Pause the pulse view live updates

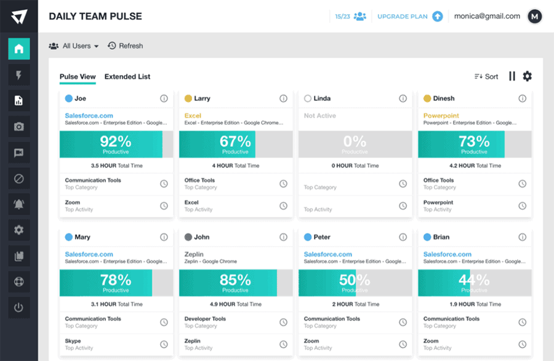[x=512, y=76]
